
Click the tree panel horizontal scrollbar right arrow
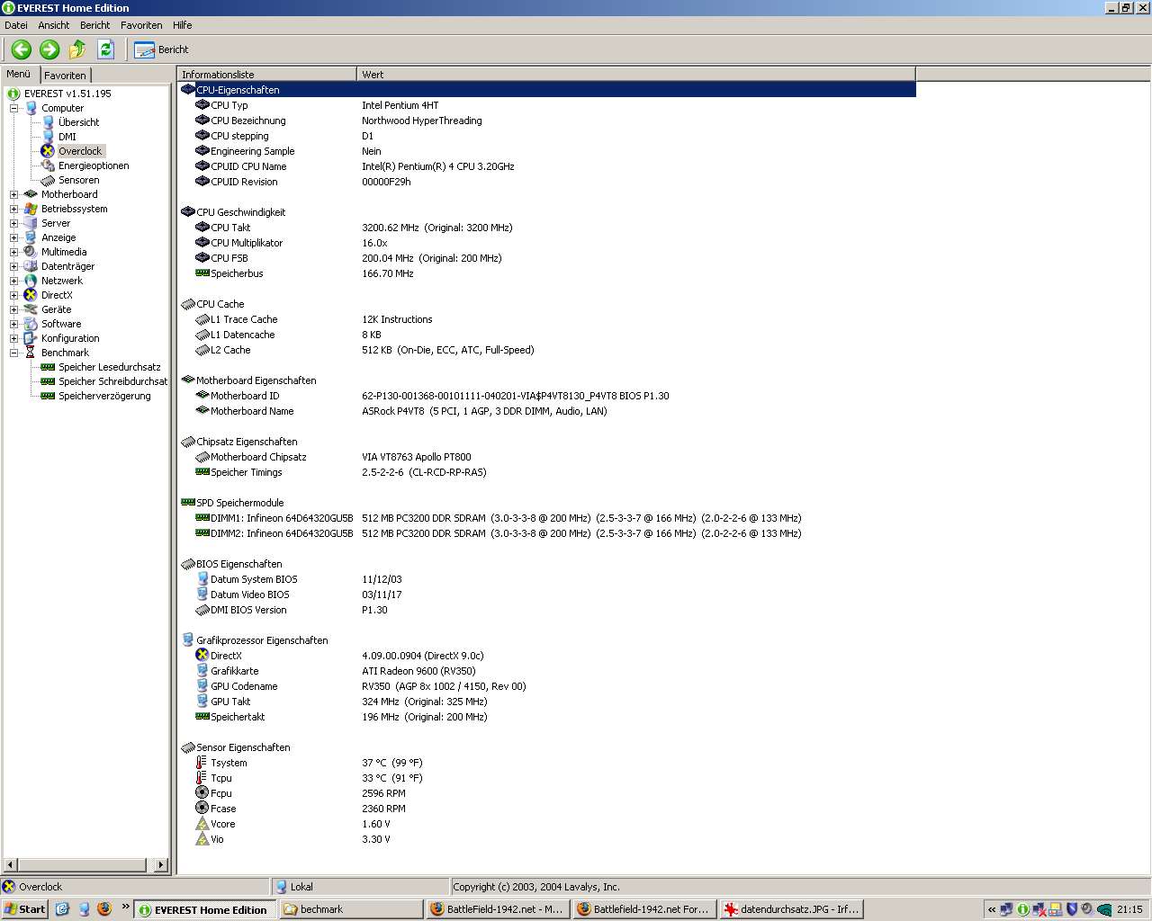click(161, 865)
